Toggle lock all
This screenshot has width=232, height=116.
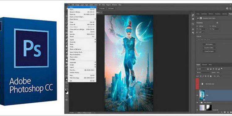click(211, 76)
